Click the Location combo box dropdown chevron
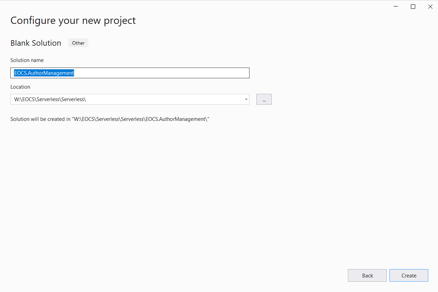This screenshot has width=438, height=292. pos(246,99)
